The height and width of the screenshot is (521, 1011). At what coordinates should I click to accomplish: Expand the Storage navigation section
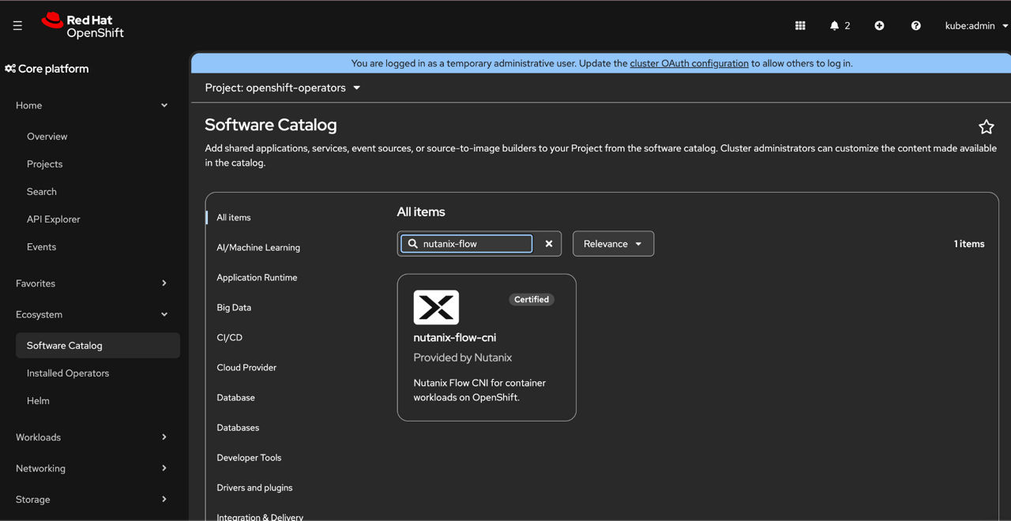tap(94, 500)
